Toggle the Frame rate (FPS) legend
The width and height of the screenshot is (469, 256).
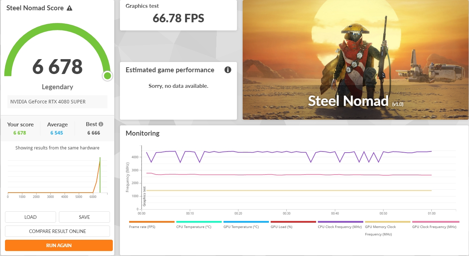click(152, 224)
